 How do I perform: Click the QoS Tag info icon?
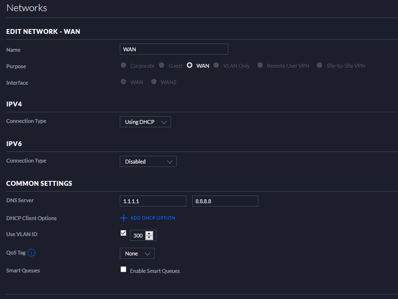point(31,253)
